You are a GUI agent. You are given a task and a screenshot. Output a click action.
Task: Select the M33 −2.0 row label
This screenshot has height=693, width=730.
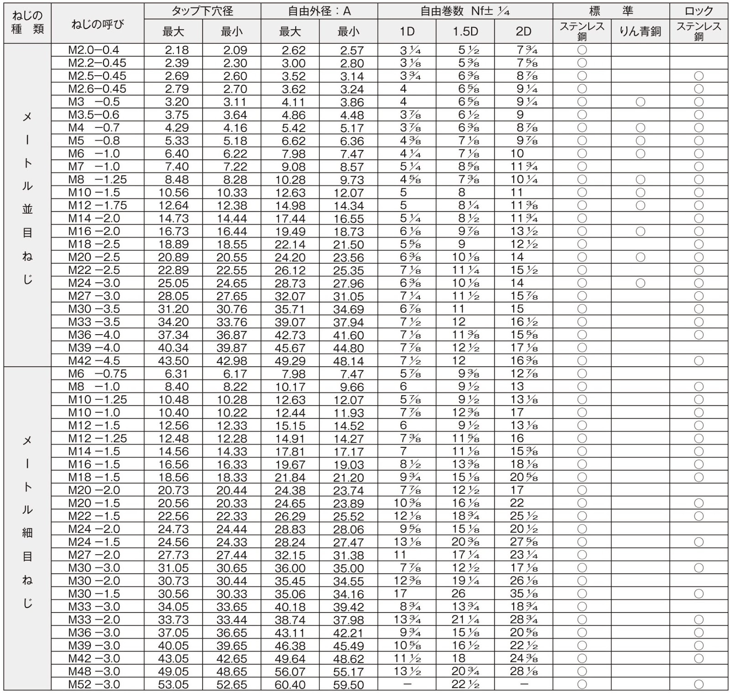(94, 620)
